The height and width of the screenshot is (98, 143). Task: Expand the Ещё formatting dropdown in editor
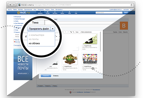coord(77,32)
